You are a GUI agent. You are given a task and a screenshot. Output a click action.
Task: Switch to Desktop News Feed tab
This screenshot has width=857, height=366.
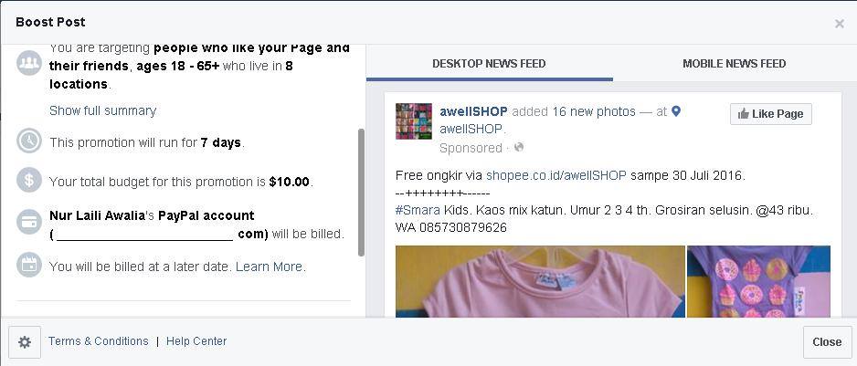pyautogui.click(x=489, y=64)
